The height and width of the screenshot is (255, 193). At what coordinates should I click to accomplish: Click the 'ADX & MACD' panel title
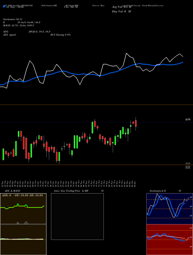[x=12, y=191]
